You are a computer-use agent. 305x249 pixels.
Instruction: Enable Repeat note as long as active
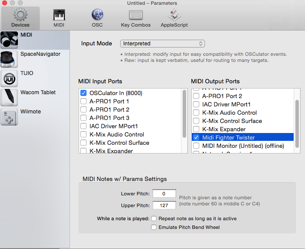pos(154,218)
